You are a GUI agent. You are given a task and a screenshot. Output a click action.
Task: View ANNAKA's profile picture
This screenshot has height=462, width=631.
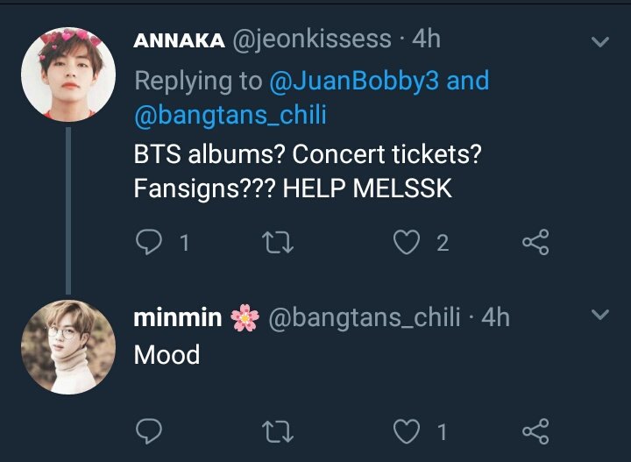click(68, 75)
